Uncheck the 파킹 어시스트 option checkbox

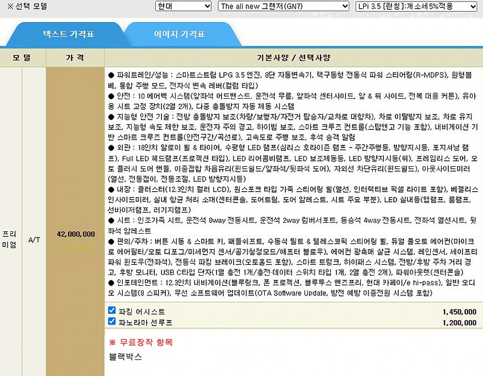point(112,311)
